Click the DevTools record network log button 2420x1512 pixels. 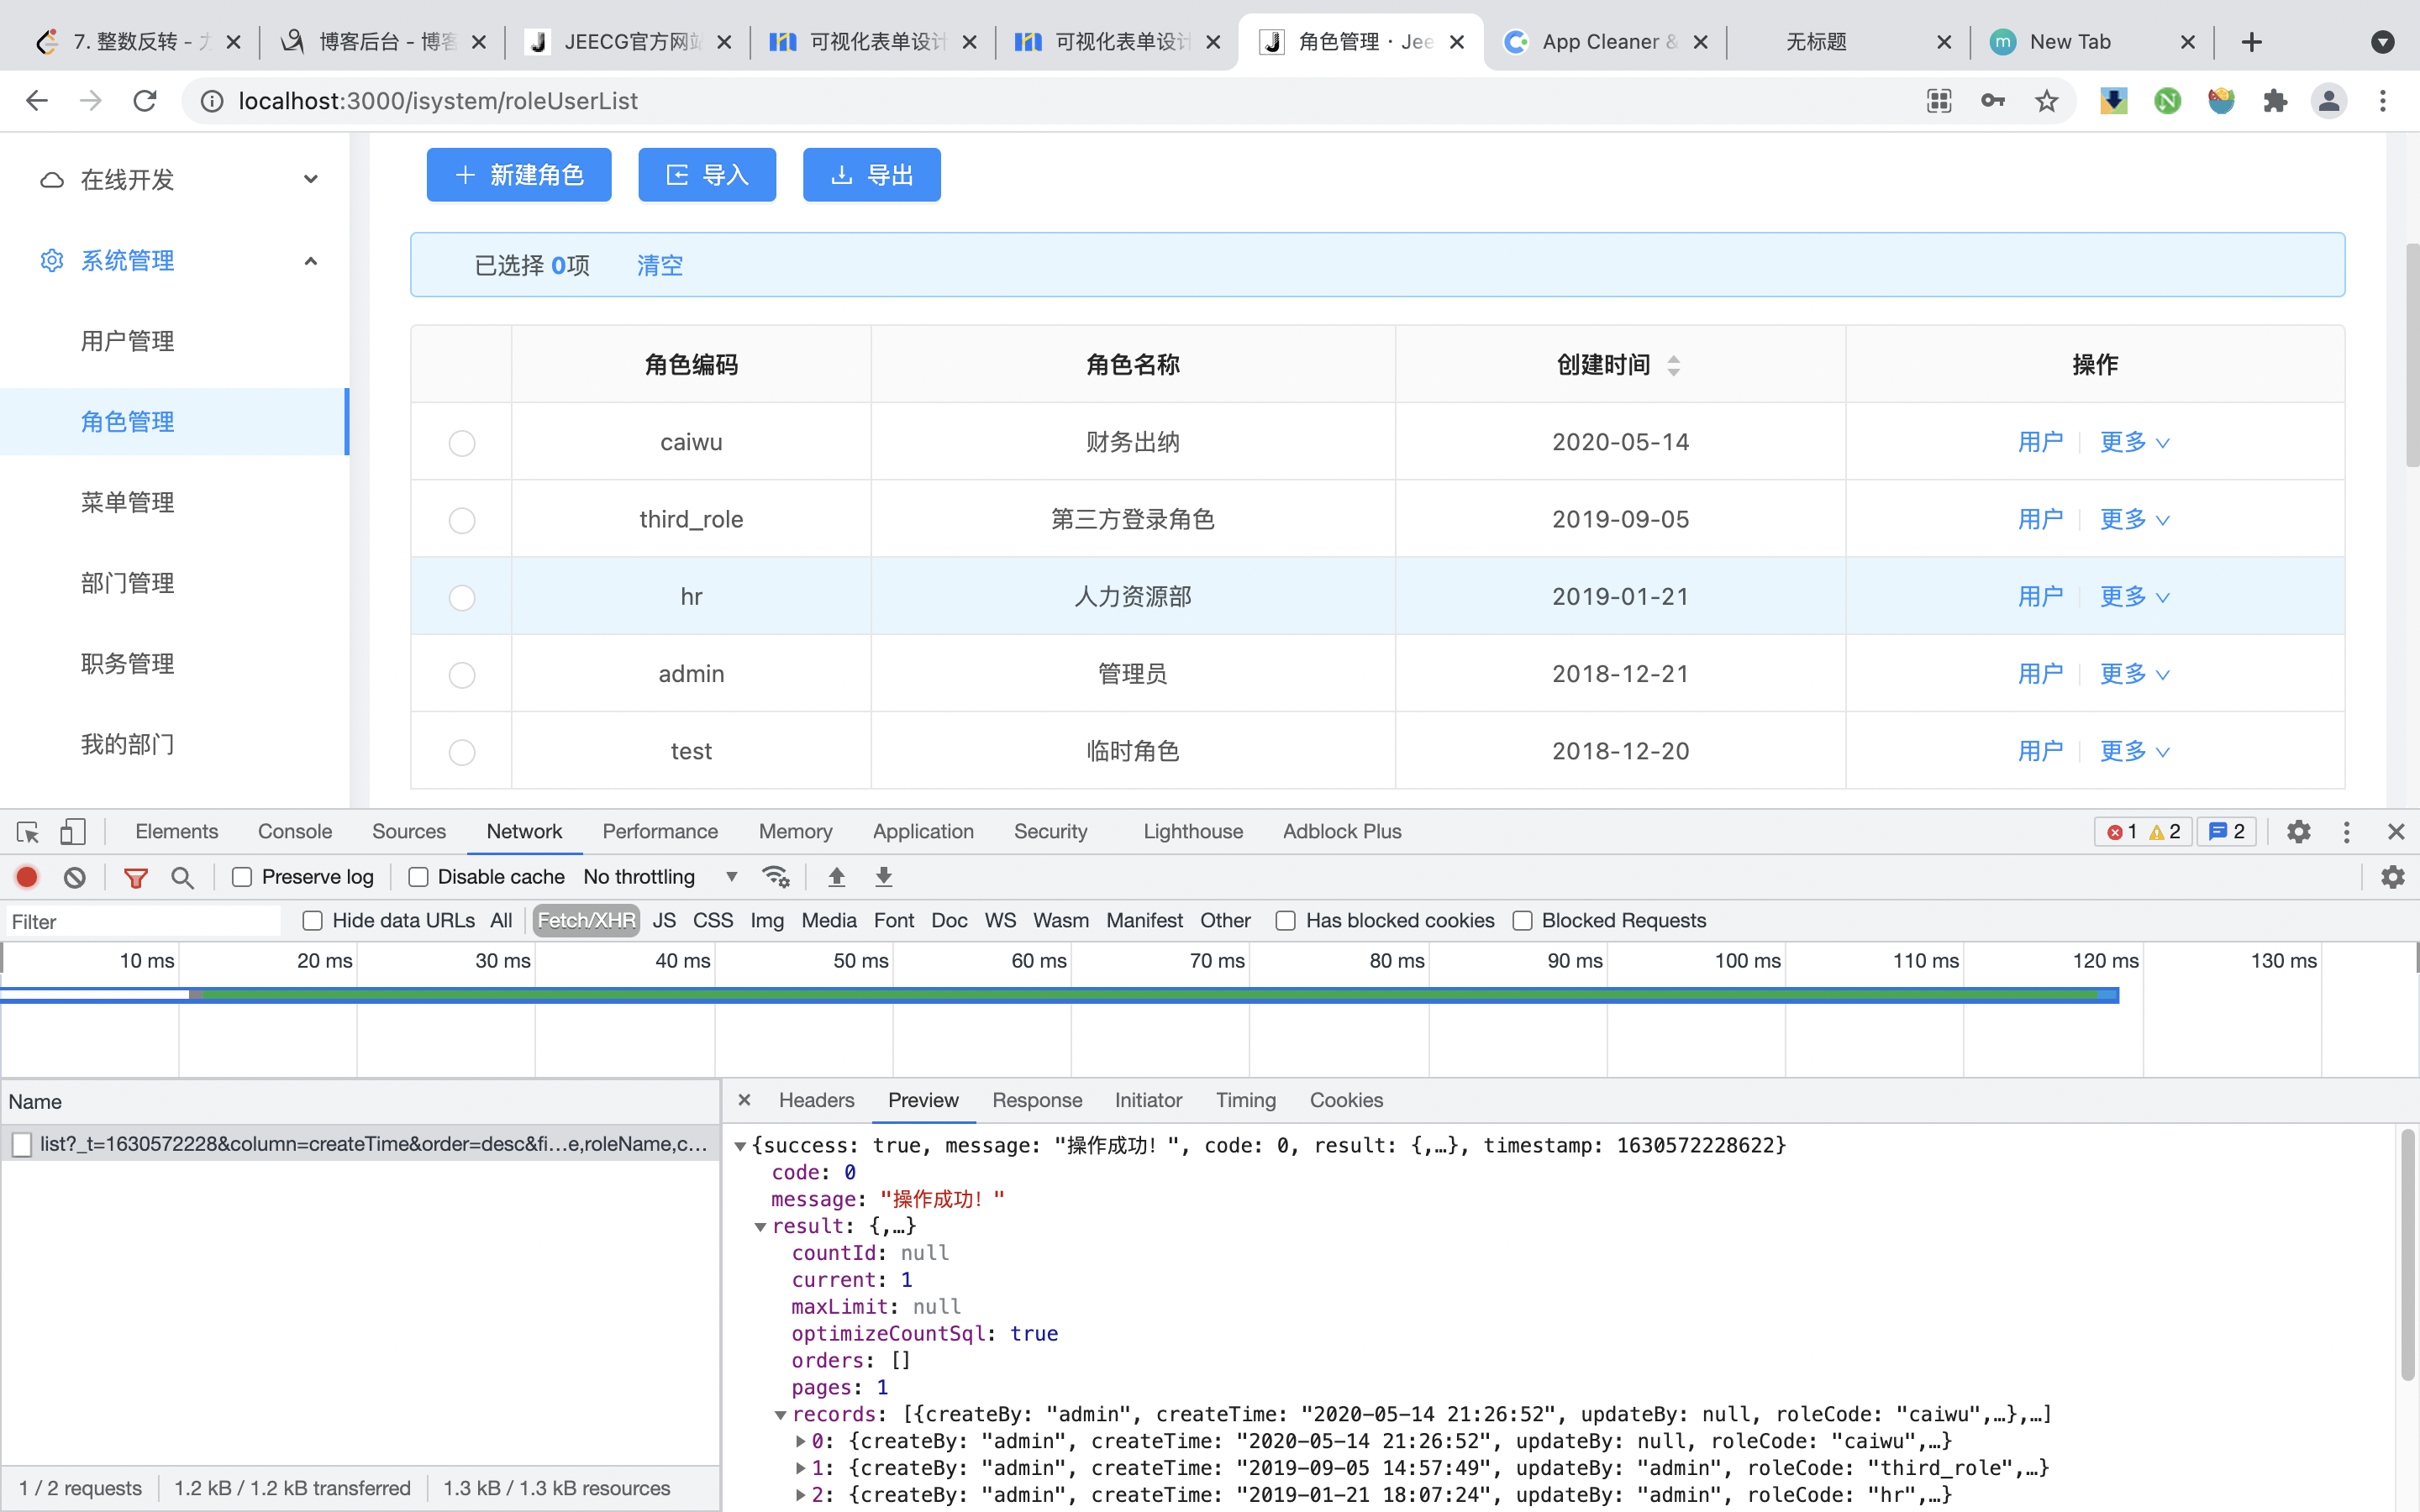tap(27, 877)
